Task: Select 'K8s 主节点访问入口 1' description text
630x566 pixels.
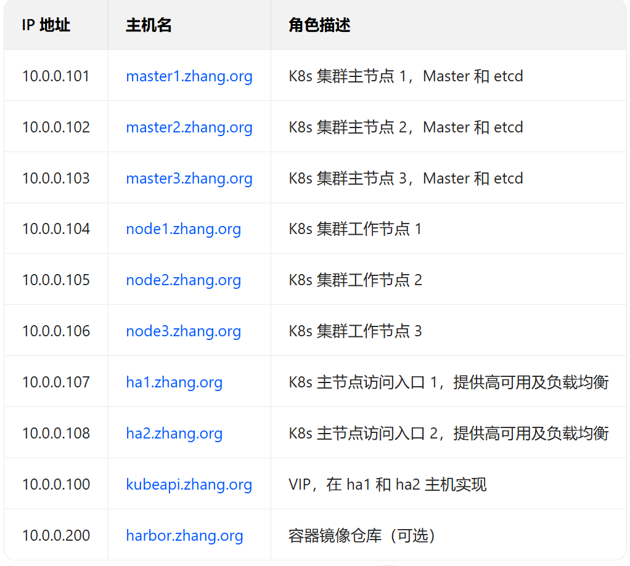Action: coord(363,382)
